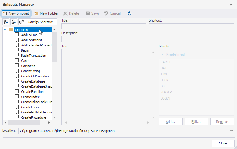Click the Edit... literal button
Image resolution: width=237 pixels, height=149 pixels.
(x=196, y=122)
